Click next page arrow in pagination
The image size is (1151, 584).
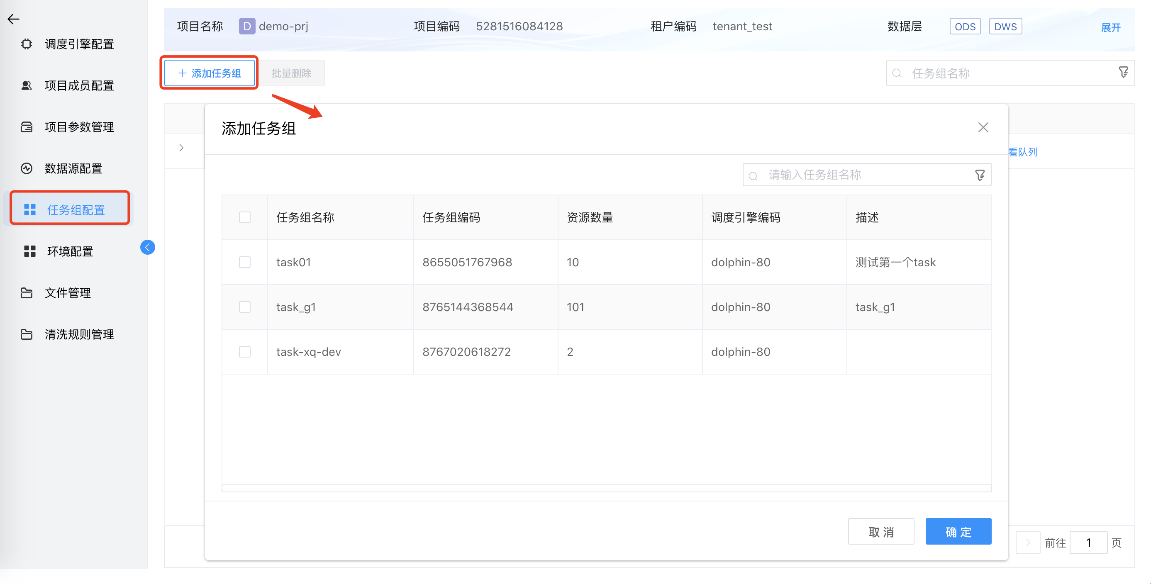(1028, 543)
